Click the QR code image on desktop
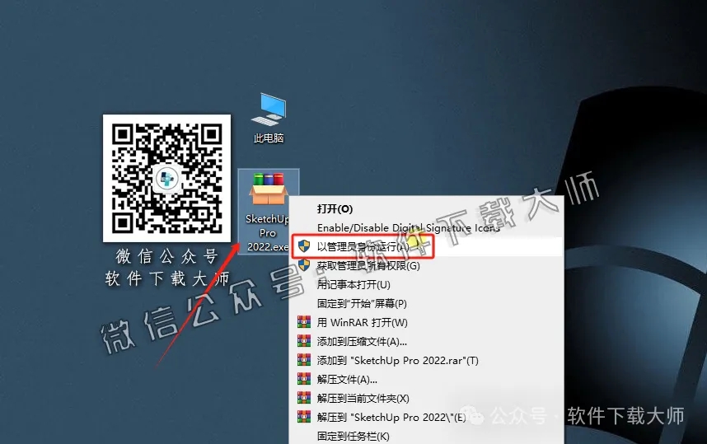707x444 pixels. click(166, 178)
